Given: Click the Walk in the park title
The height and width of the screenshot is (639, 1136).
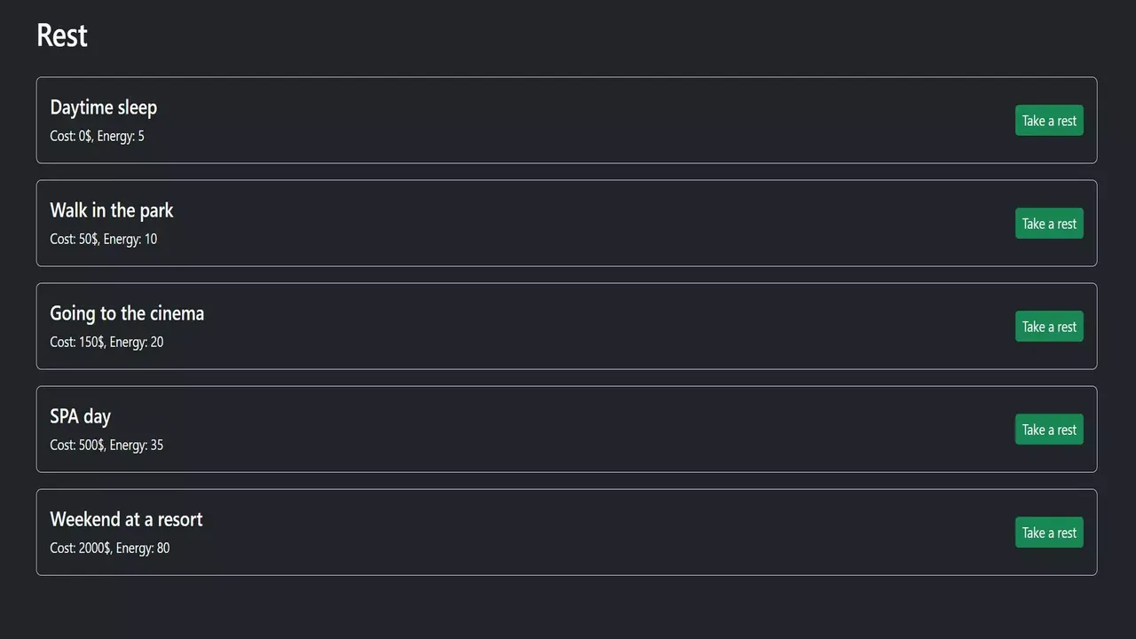Looking at the screenshot, I should 111,209.
